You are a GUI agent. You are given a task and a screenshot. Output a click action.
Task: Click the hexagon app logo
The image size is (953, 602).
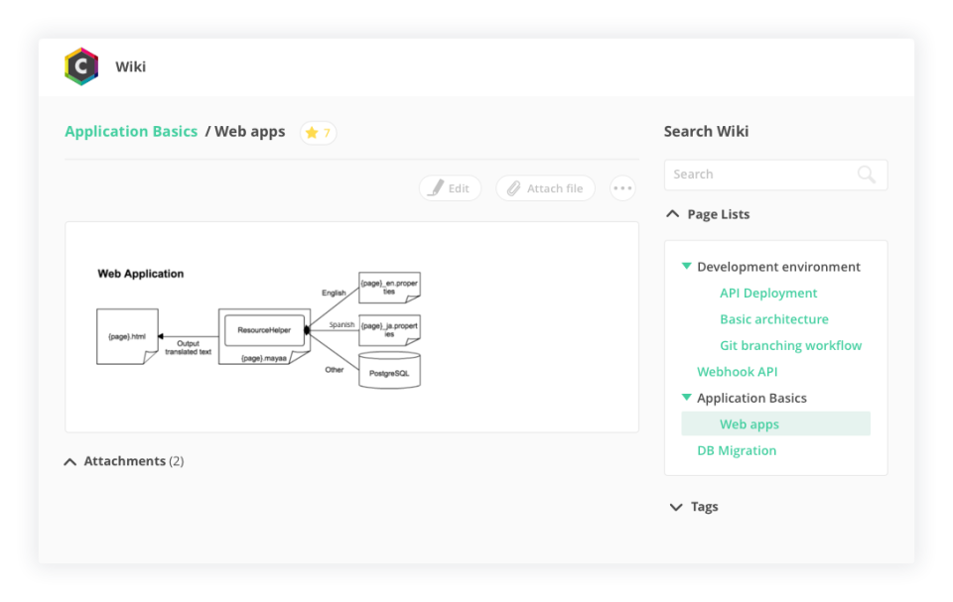[x=81, y=66]
